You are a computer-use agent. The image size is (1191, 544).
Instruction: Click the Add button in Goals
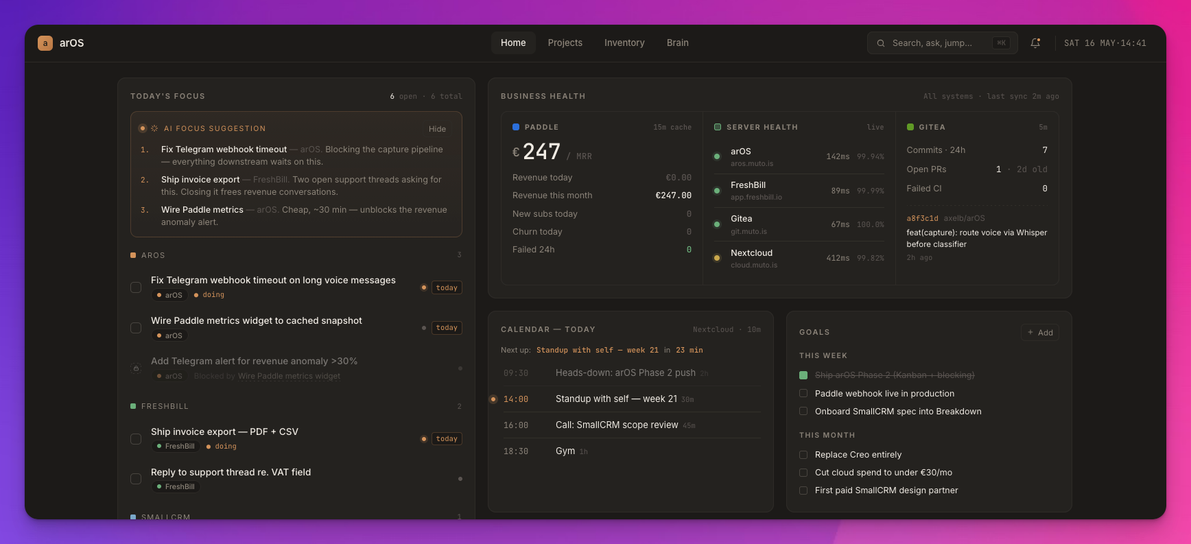[1040, 333]
